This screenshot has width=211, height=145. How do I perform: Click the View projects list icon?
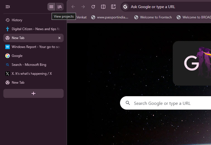(x=51, y=7)
